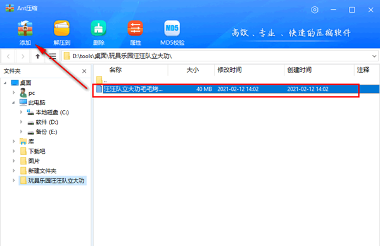Click the file's 创建时间 value 2021-02-12 14:02
This screenshot has width=380, height=246.
point(308,89)
